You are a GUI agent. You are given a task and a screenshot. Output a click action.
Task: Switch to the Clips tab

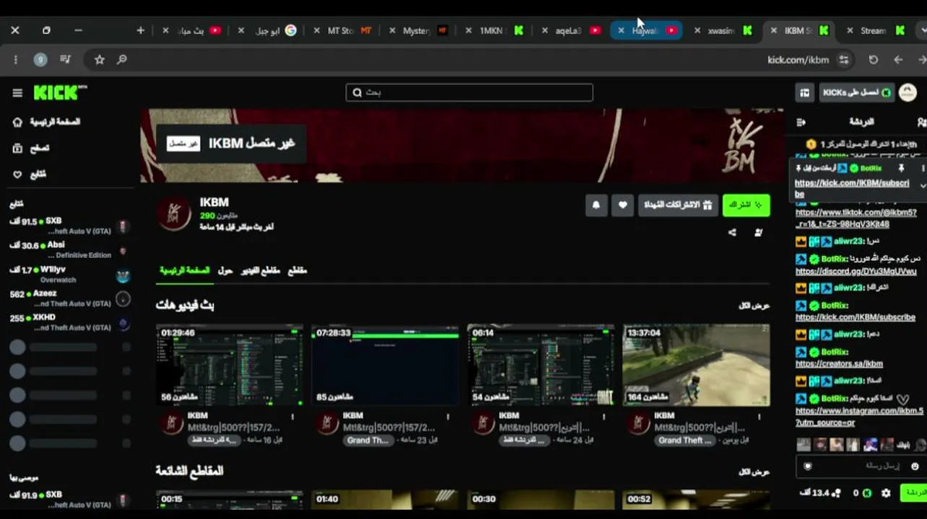click(297, 270)
